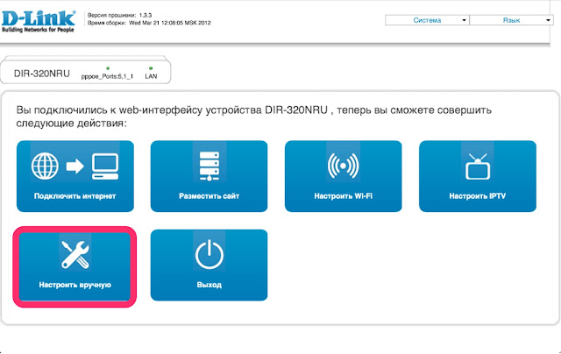Click the pppoe_Ports:5,1_1 label

point(107,76)
